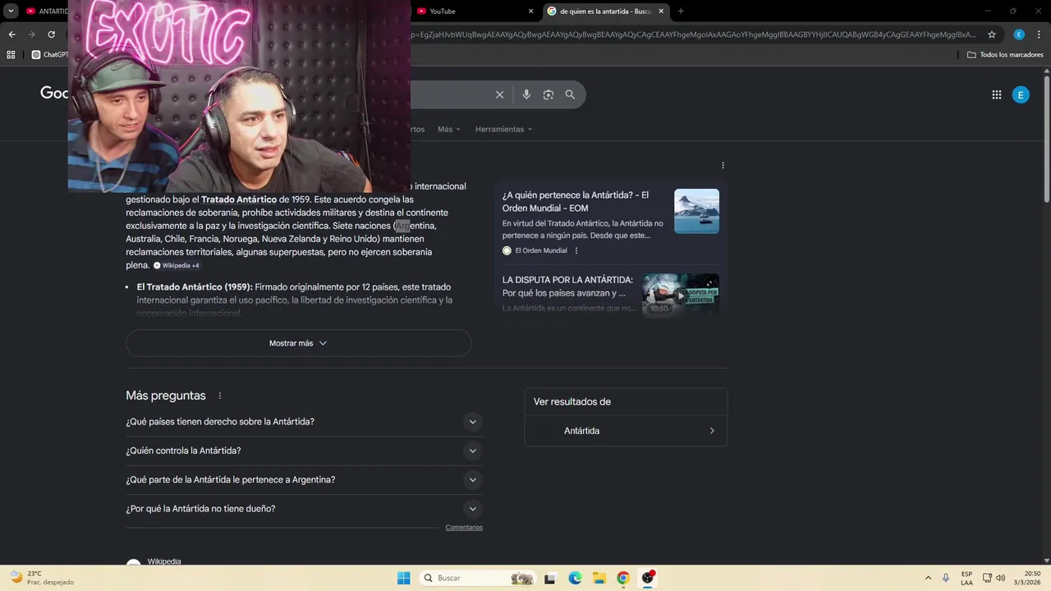
Task: Open the taskbar volume control
Action: click(1000, 578)
